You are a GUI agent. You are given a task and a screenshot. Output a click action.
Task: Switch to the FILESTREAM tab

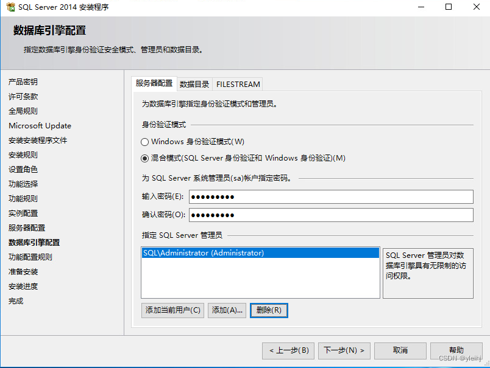click(238, 84)
